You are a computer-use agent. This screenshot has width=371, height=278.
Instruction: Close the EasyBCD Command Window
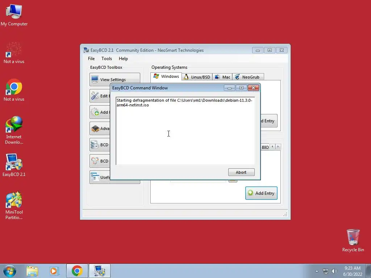253,88
